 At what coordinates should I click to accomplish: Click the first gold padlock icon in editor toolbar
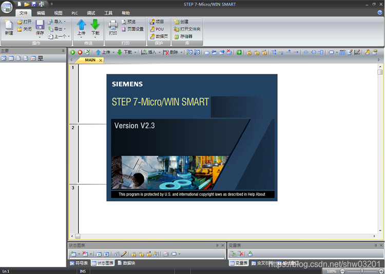point(249,52)
